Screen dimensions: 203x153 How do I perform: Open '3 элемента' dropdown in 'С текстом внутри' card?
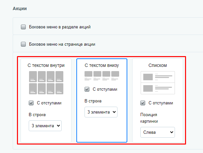[x=45, y=126]
